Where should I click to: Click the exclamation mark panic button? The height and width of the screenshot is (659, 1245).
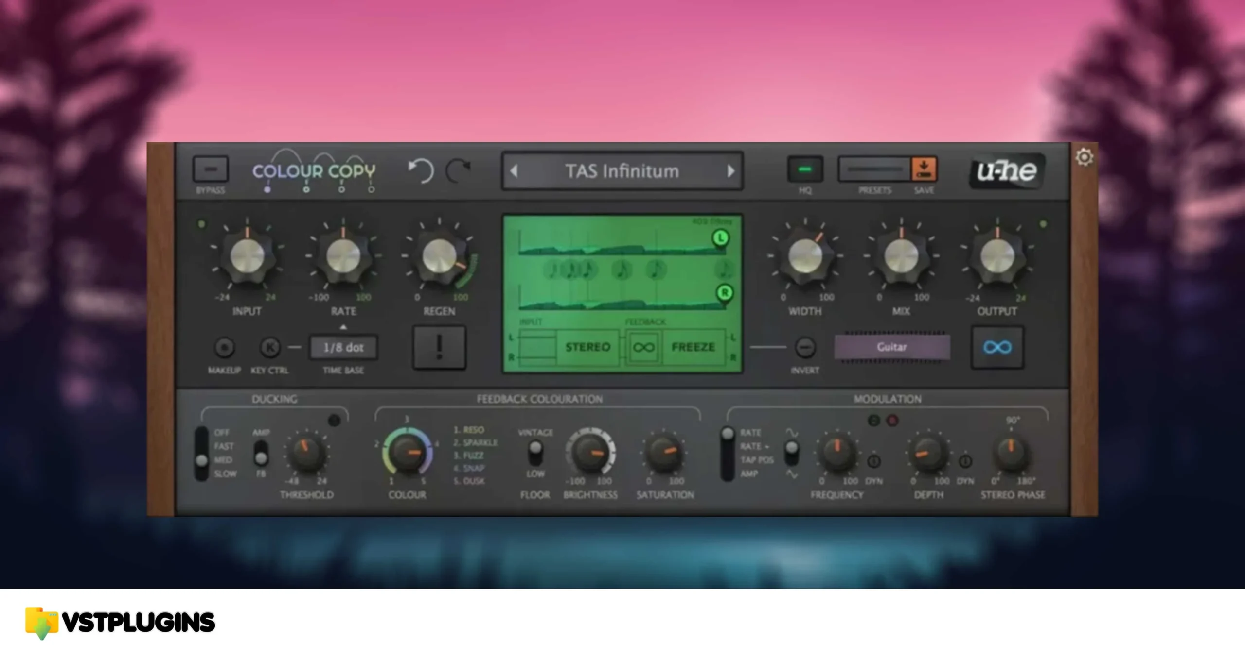(x=439, y=347)
